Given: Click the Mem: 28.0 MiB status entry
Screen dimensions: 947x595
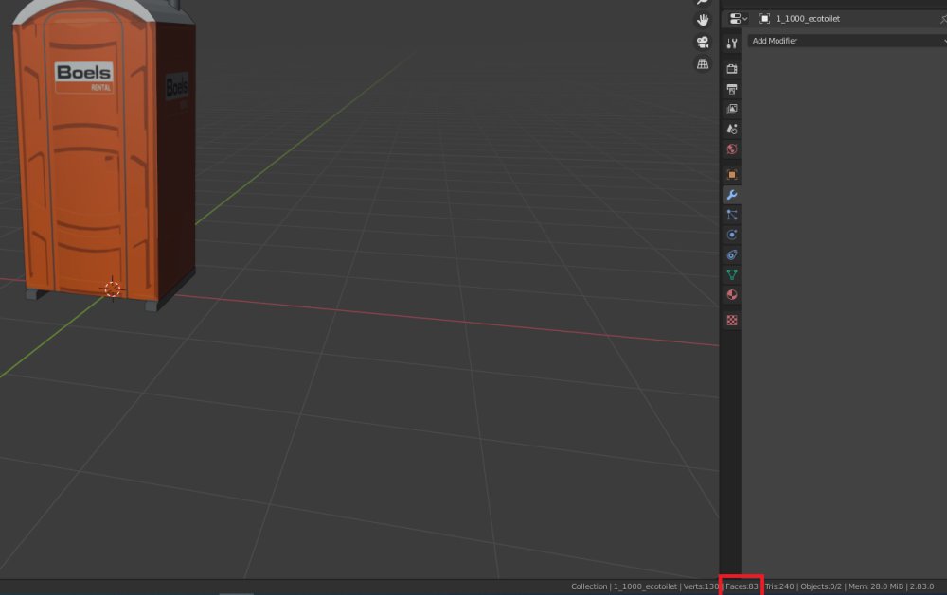Looking at the screenshot, I should click(876, 586).
